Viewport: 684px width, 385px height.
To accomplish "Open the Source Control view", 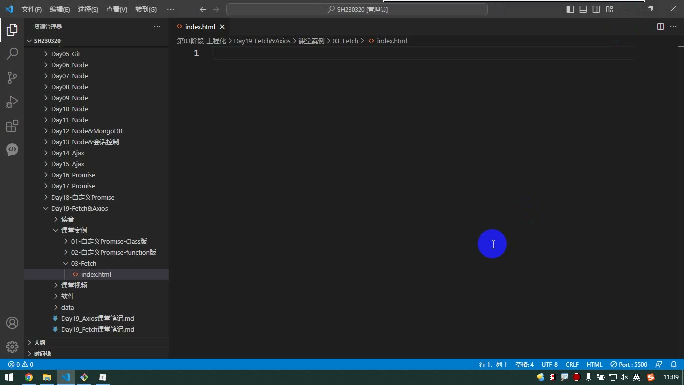I will [12, 78].
